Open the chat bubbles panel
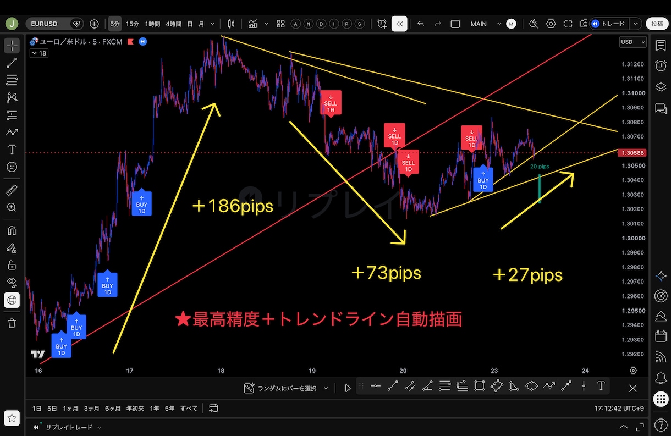This screenshot has width=671, height=436. [x=661, y=108]
